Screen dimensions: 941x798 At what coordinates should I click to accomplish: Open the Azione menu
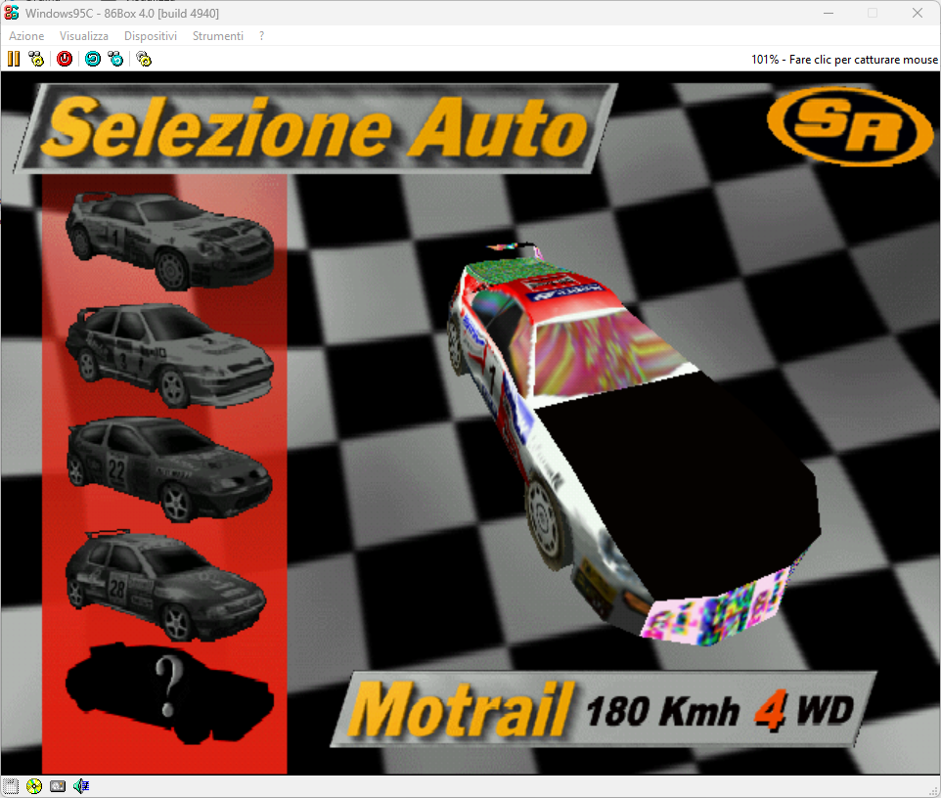(x=25, y=35)
